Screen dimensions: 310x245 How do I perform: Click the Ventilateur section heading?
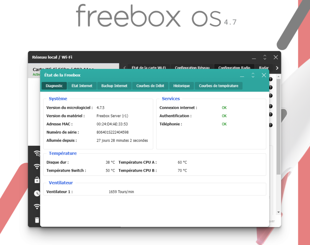click(x=61, y=183)
